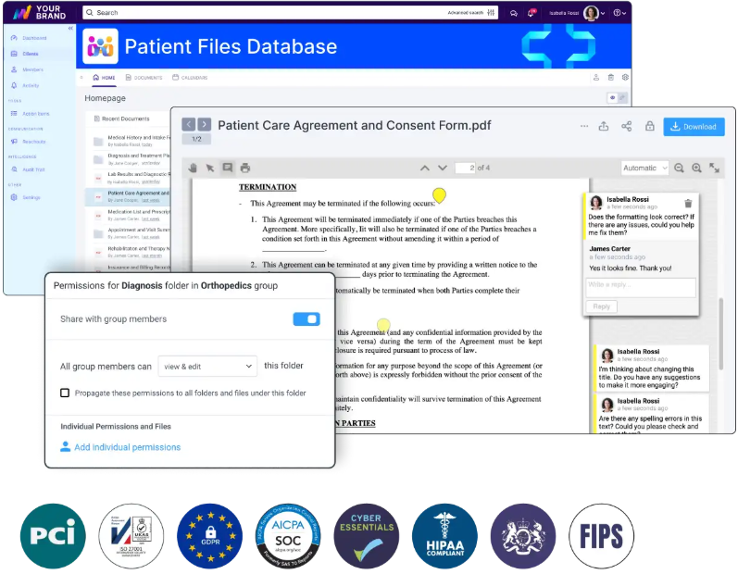Delete Isabella Rossi's comment with trash icon
The height and width of the screenshot is (574, 738).
click(688, 204)
